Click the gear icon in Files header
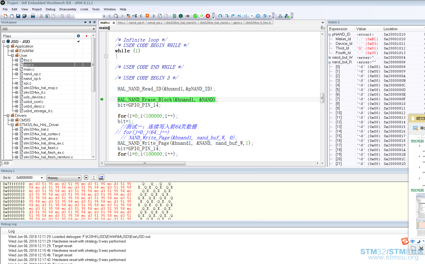 (x=78, y=36)
